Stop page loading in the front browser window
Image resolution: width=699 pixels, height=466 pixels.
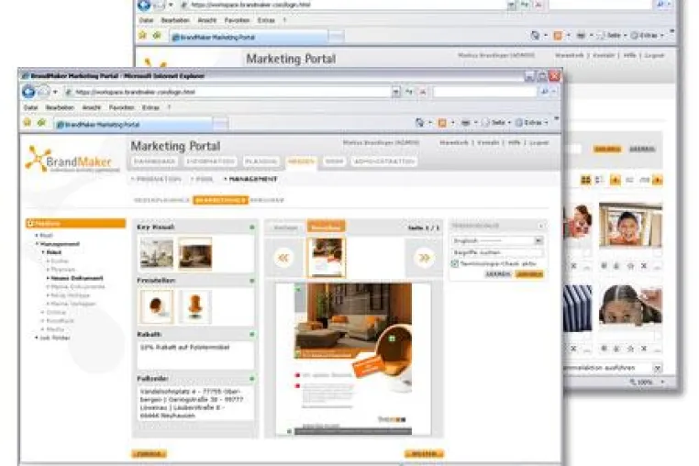(x=423, y=92)
